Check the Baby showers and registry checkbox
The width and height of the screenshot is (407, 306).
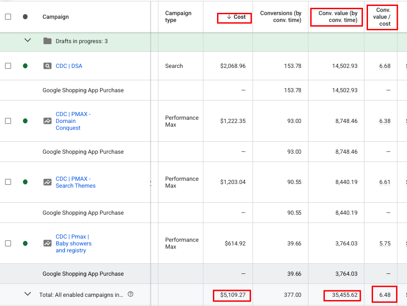coord(8,244)
